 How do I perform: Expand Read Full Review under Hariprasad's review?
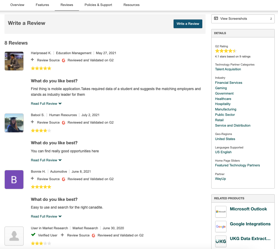click(x=46, y=104)
